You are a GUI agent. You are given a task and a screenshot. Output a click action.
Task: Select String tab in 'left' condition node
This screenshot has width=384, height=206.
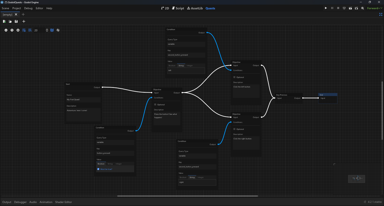pos(181,65)
